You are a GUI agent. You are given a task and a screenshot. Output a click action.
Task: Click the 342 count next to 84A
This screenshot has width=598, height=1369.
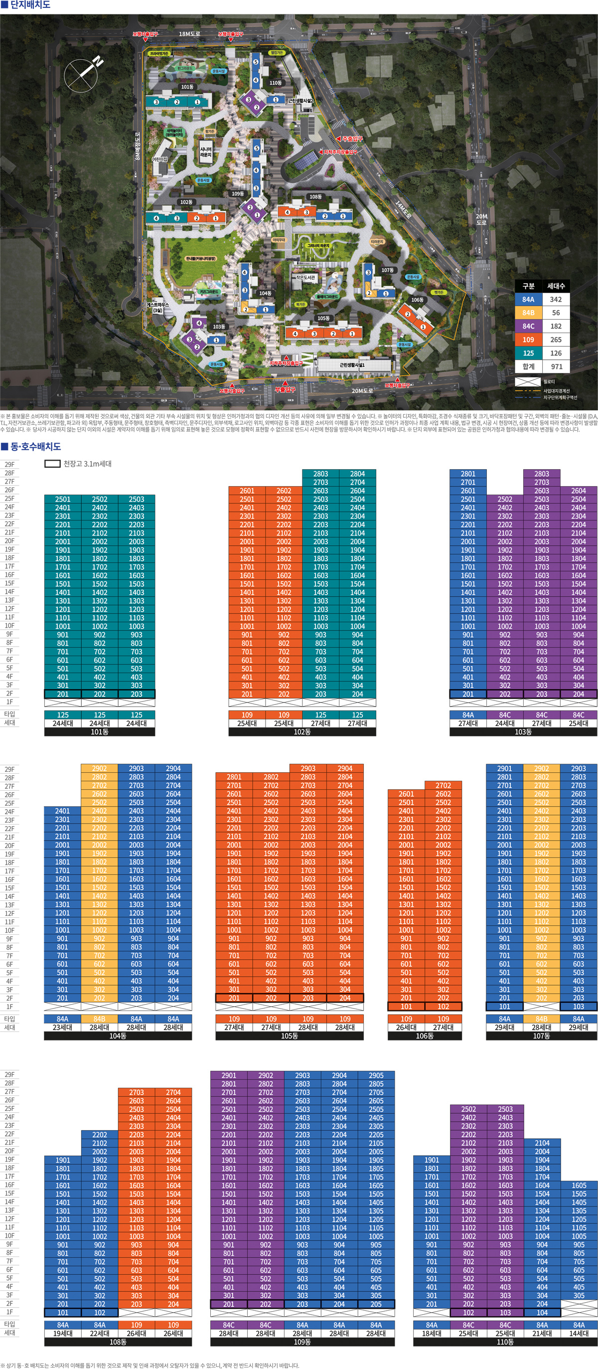click(556, 299)
